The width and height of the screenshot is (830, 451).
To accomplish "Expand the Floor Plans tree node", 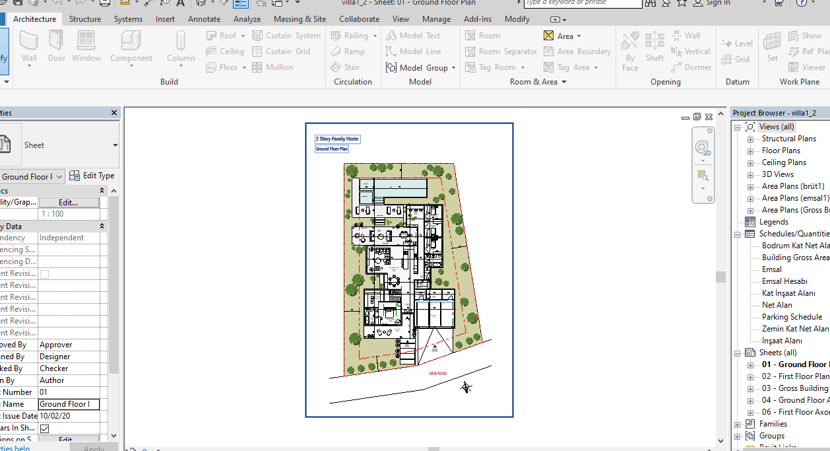I will 750,151.
